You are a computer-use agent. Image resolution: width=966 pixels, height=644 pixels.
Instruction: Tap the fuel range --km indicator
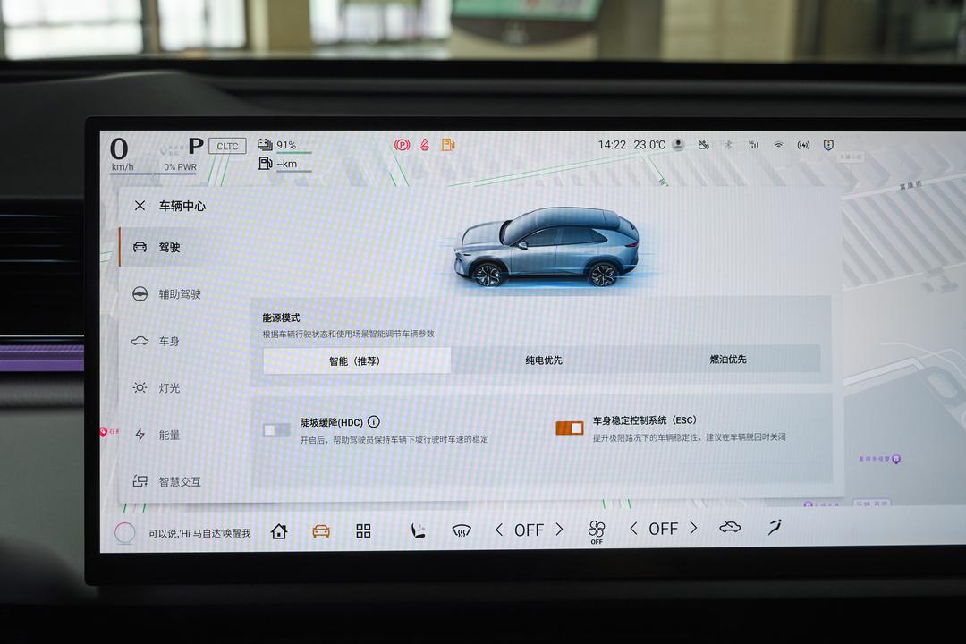[284, 164]
